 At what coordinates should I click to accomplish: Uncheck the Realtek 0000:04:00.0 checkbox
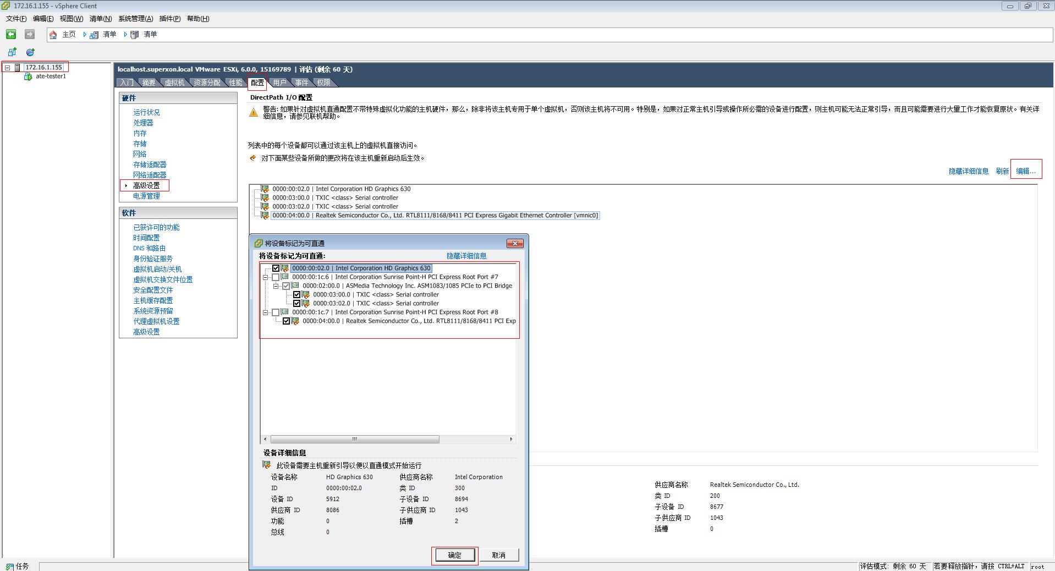286,321
